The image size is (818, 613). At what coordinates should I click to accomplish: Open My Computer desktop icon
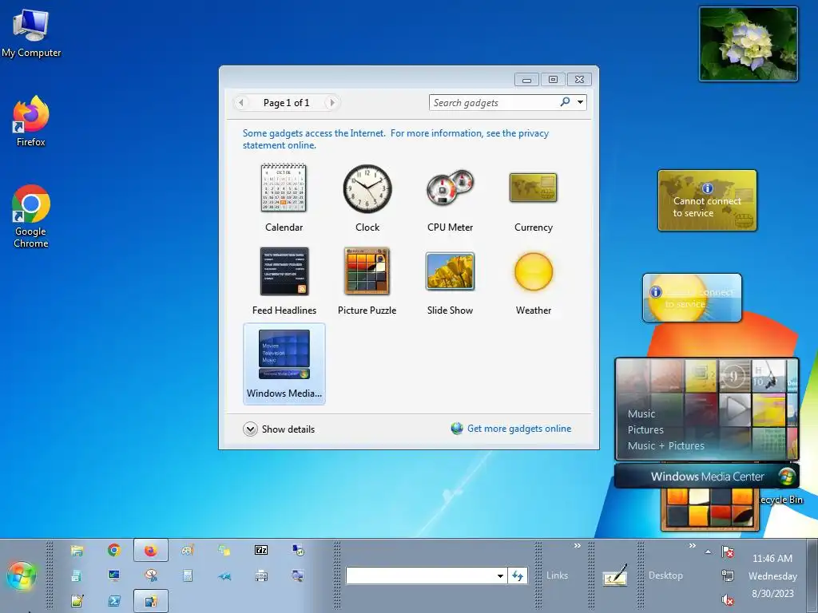31,33
